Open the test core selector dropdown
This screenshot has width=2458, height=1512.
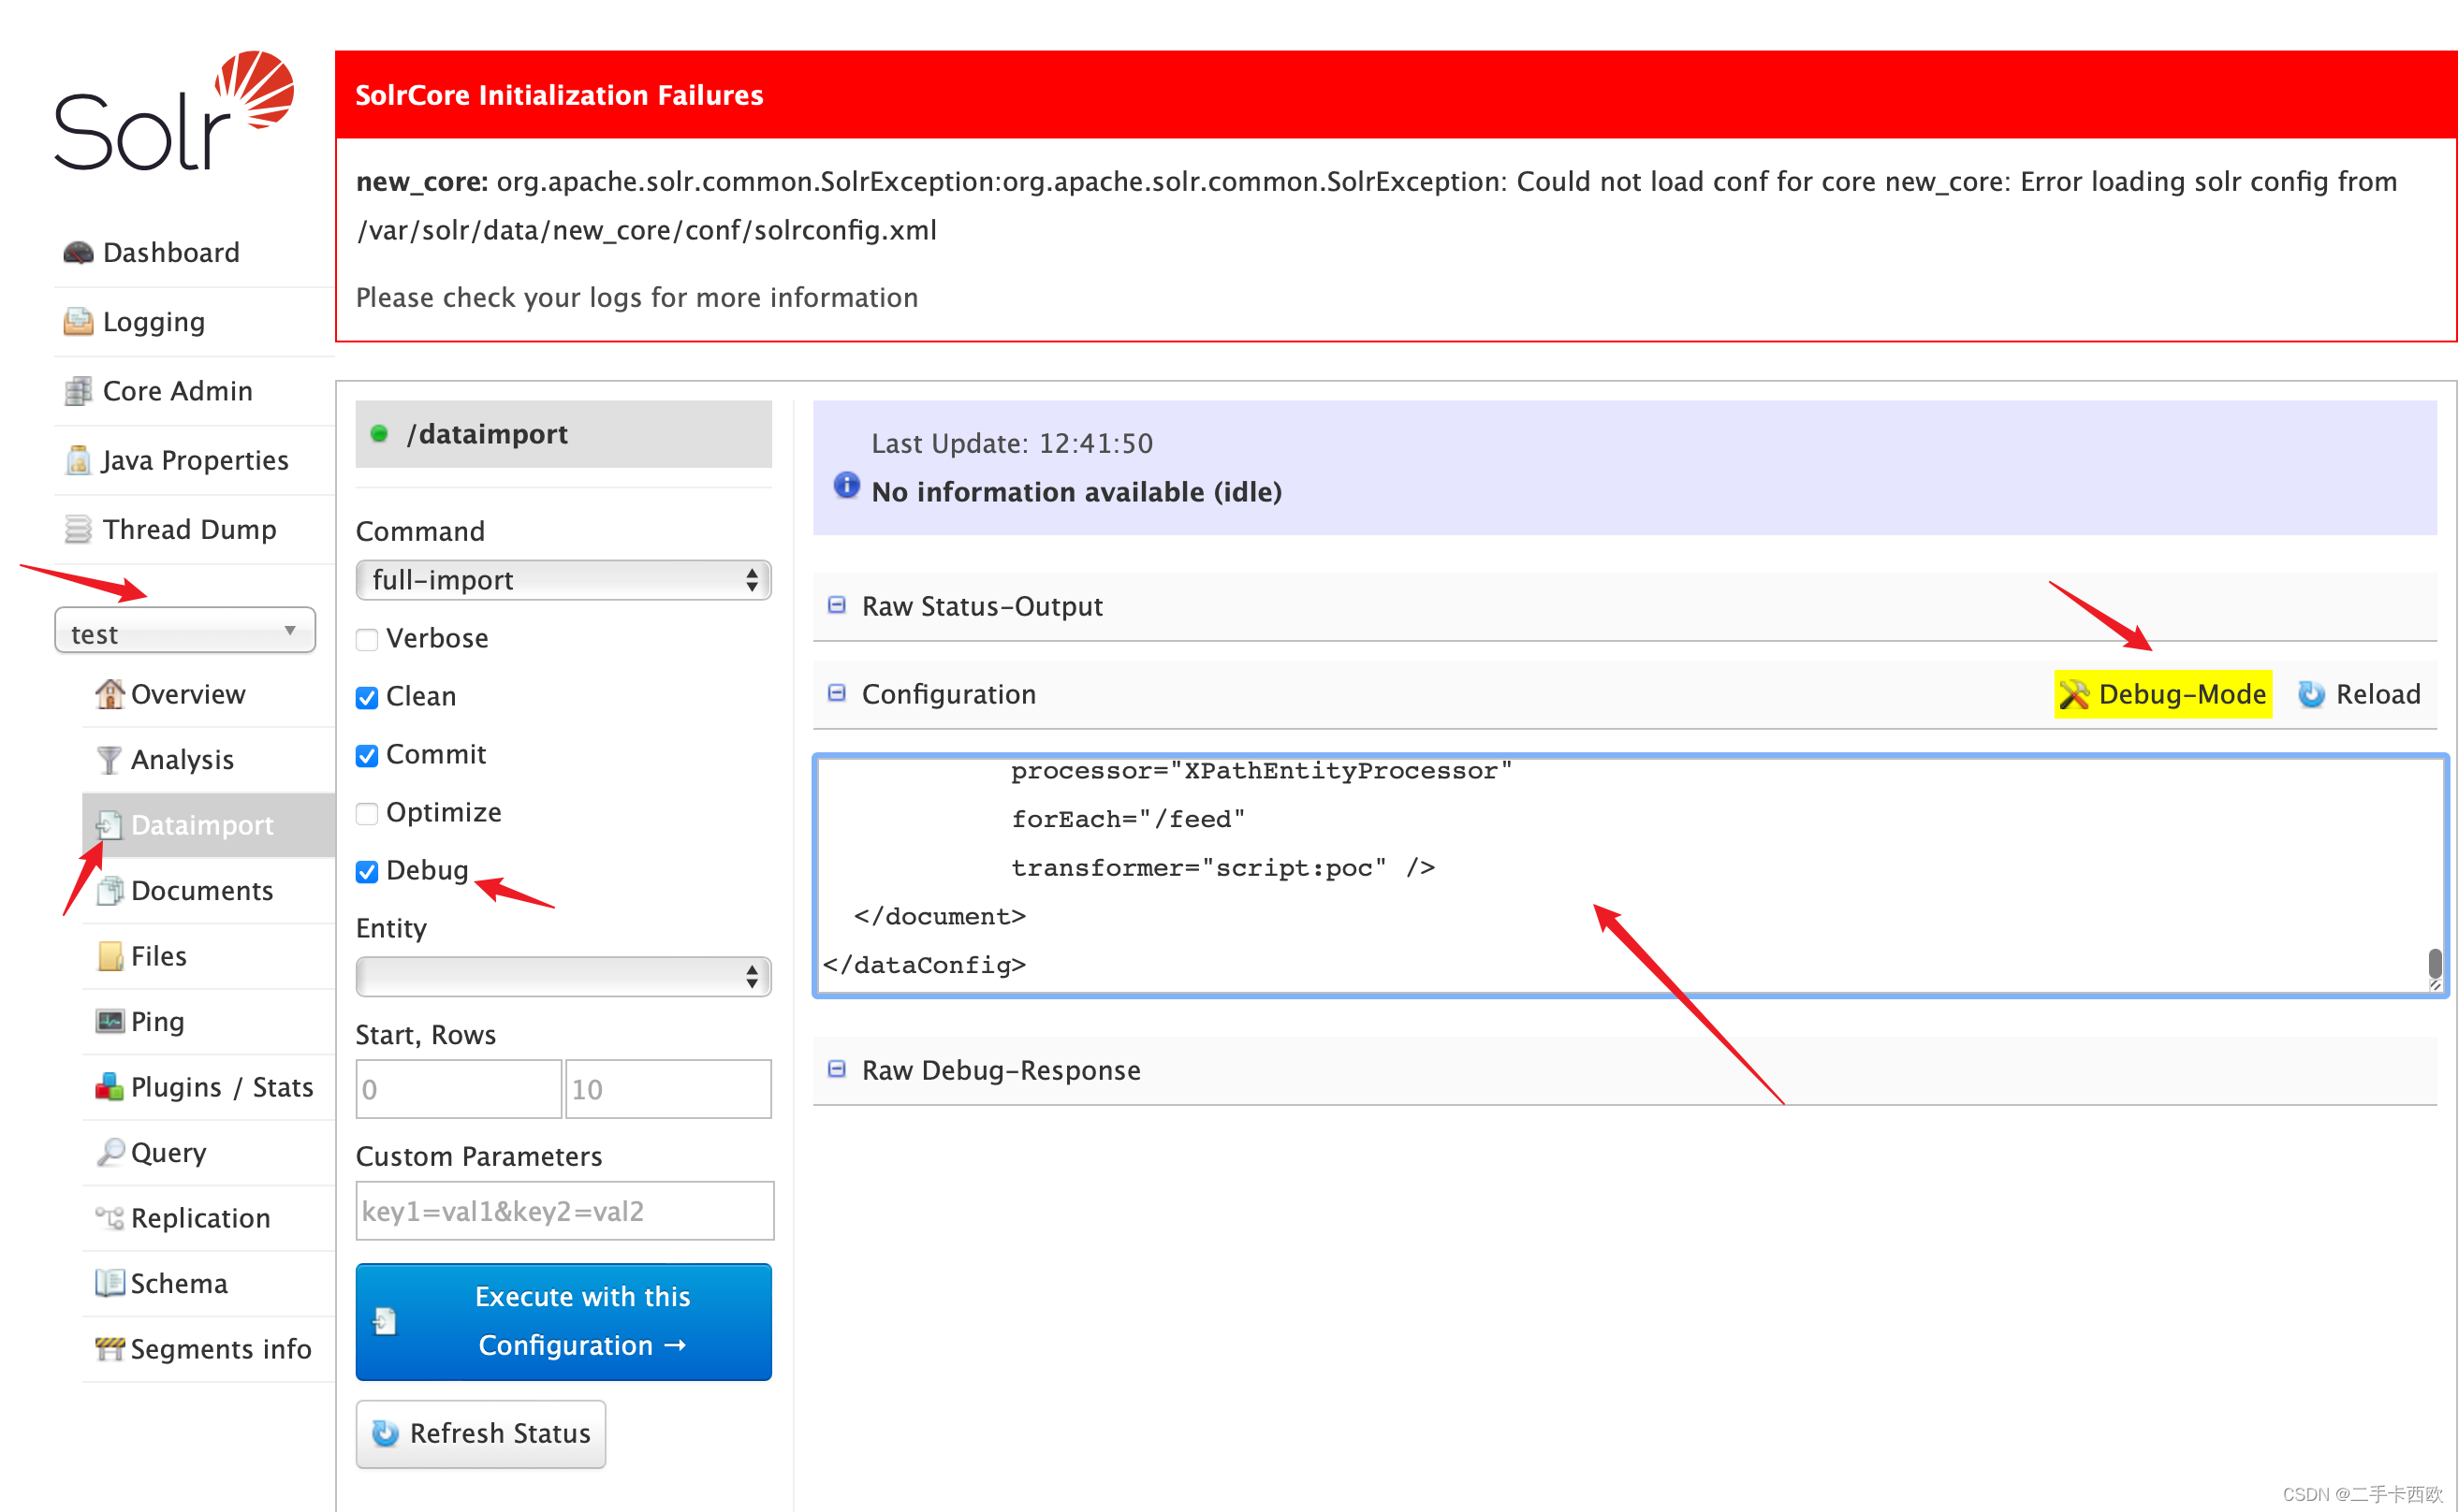185,631
